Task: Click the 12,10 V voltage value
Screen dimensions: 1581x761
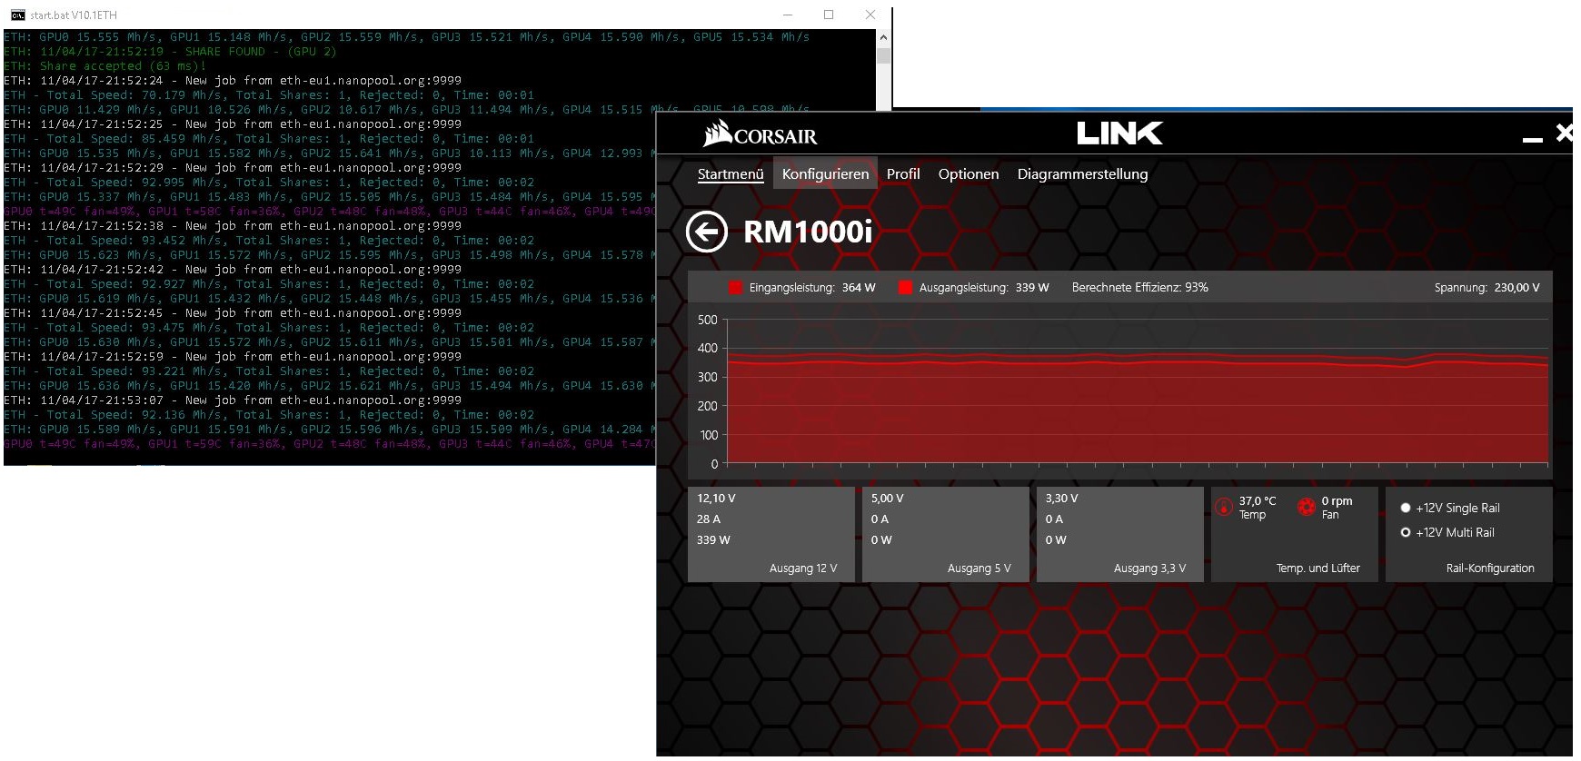Action: click(716, 499)
